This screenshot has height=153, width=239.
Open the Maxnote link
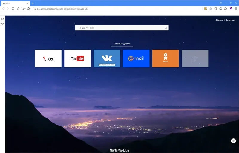(x=220, y=20)
